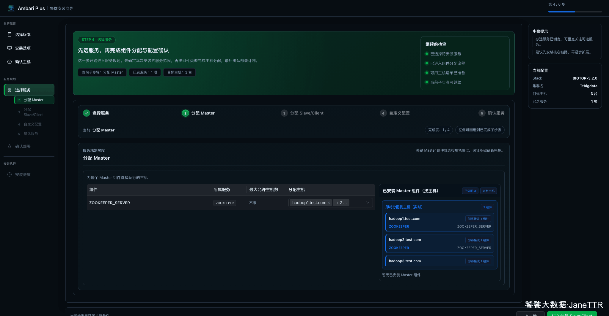The height and width of the screenshot is (316, 609).
Task: Click the 确认部署 rocket icon
Action: [x=10, y=146]
